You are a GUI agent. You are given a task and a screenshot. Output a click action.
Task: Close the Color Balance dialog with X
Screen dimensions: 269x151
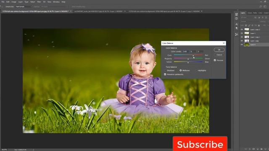point(224,43)
